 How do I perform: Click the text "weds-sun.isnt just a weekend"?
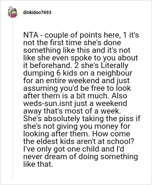pyautogui.click(x=75, y=103)
